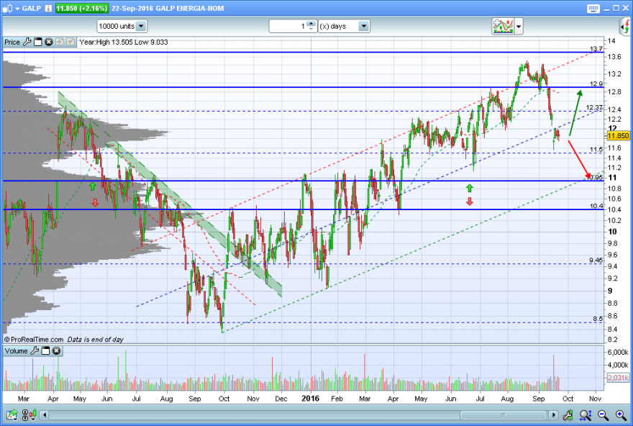
Task: Click the Volume panel label
Action: coord(16,351)
